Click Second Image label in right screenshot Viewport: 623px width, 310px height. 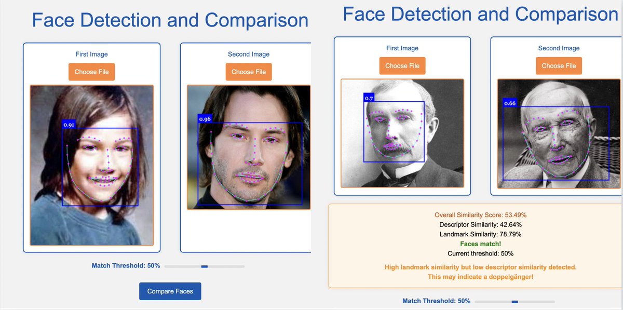click(x=559, y=48)
